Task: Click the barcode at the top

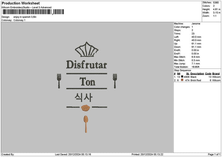Action: point(33,12)
